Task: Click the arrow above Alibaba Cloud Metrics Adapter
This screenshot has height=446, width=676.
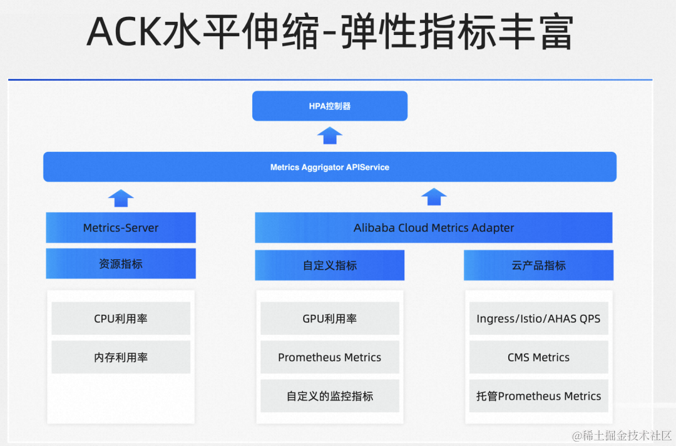Action: click(434, 197)
